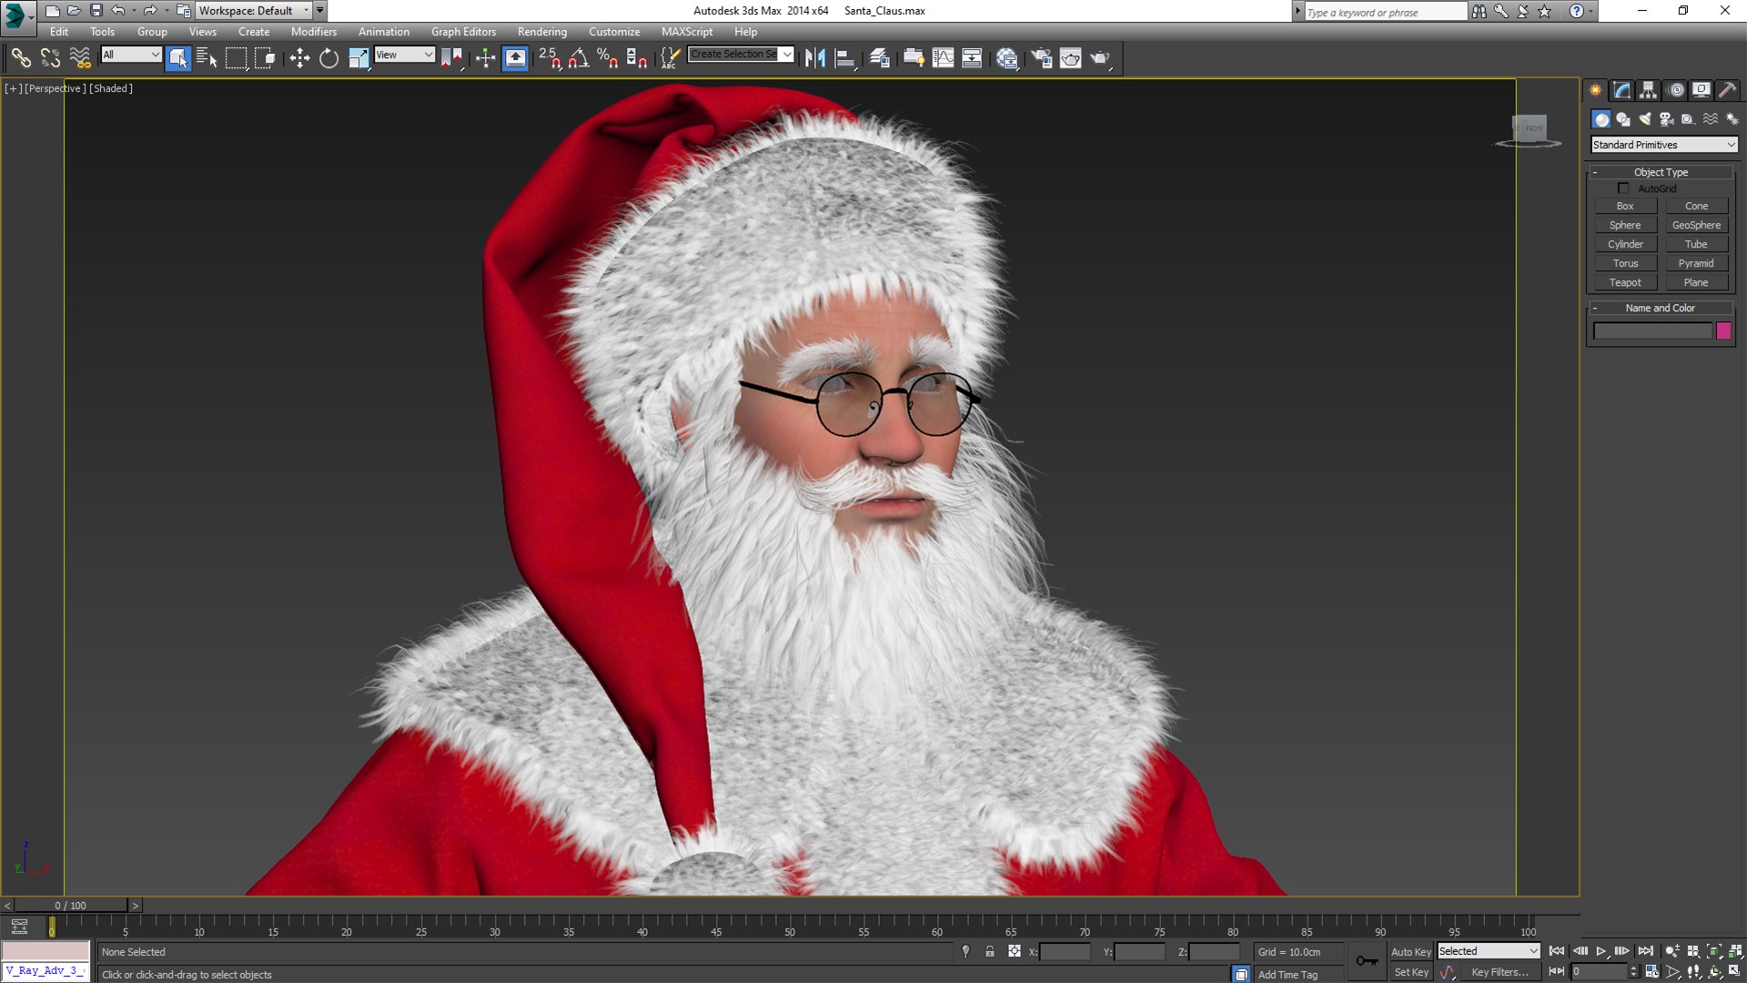Click the time slider 0 / 100 handle

pyautogui.click(x=71, y=906)
